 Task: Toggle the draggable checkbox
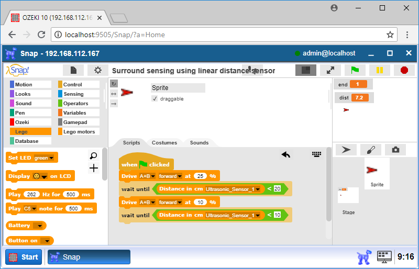[155, 98]
